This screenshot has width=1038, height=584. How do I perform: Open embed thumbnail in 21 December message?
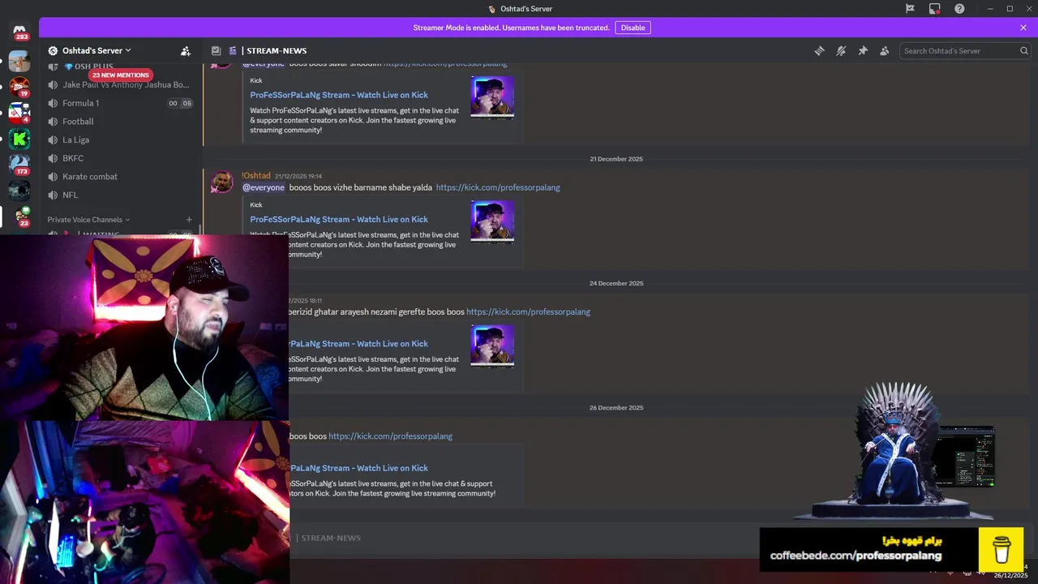point(492,221)
